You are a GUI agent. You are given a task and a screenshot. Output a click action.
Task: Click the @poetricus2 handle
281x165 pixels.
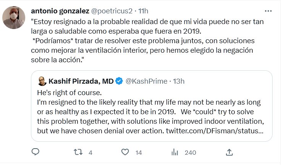click(112, 10)
